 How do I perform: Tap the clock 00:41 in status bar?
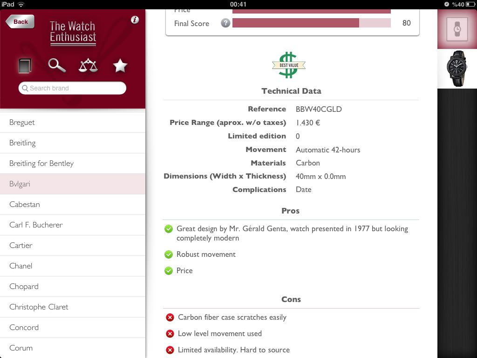pyautogui.click(x=238, y=4)
